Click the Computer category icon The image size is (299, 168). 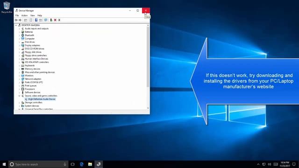click(x=23, y=39)
